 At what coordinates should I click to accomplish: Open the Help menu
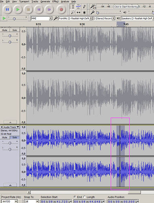[74, 2]
